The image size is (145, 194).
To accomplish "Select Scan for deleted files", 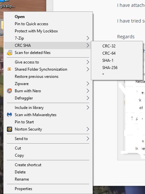I will pos(48,53).
